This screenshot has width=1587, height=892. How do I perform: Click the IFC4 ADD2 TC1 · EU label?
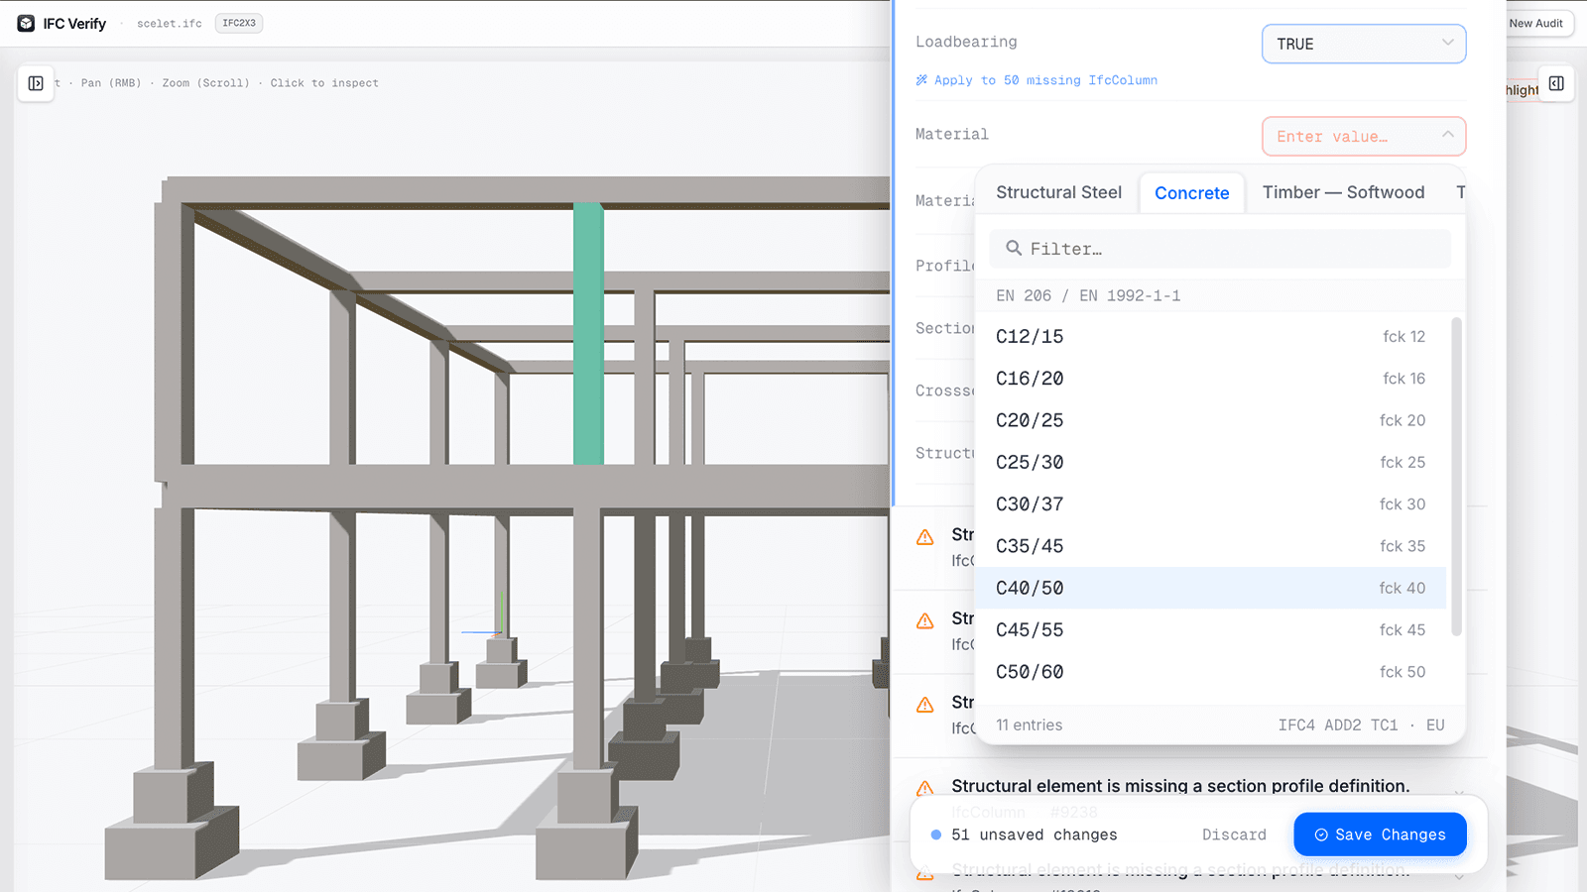1361,725
